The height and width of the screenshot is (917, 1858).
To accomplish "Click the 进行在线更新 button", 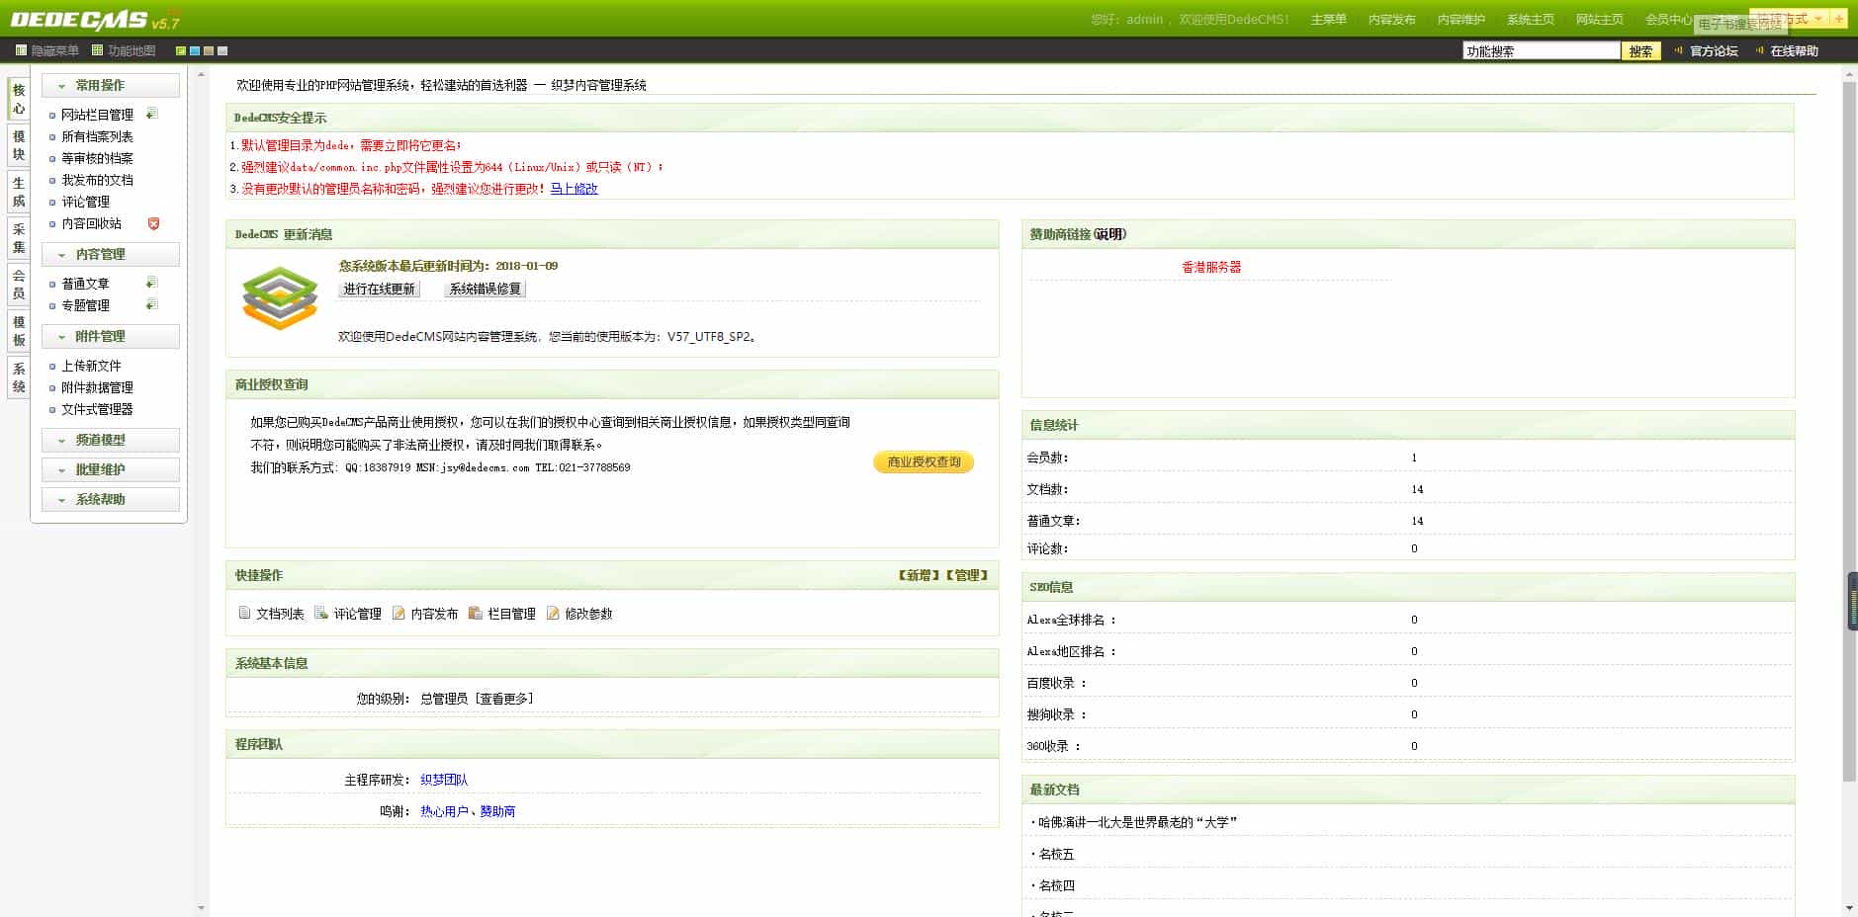I will point(380,289).
